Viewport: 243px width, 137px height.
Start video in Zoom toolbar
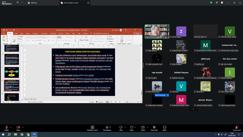click(18, 128)
